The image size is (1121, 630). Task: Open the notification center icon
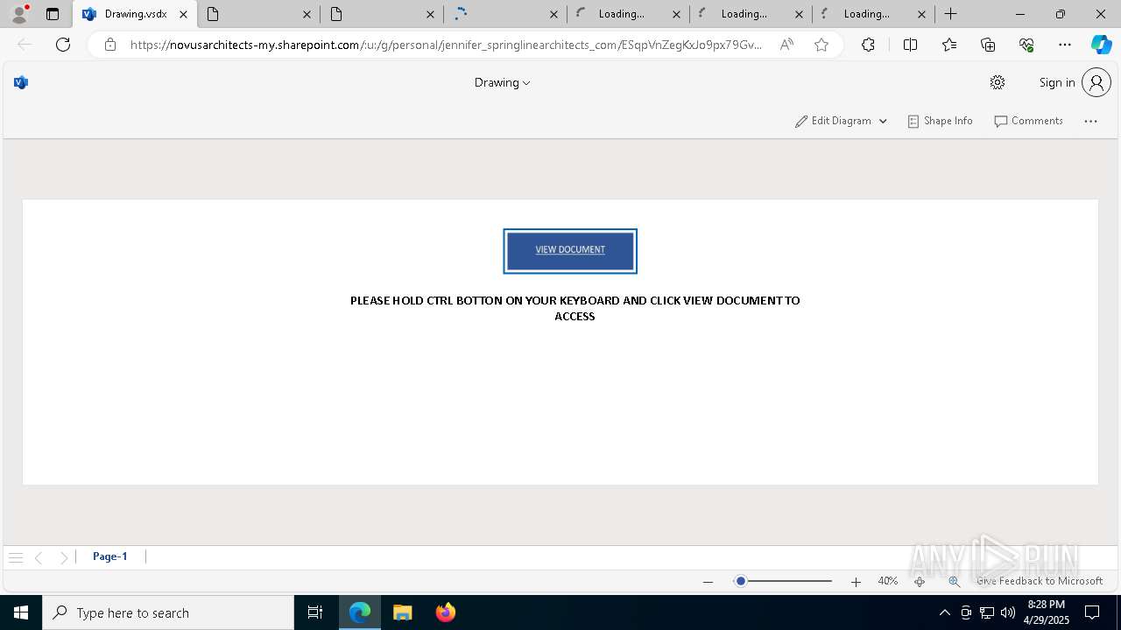tap(1092, 612)
